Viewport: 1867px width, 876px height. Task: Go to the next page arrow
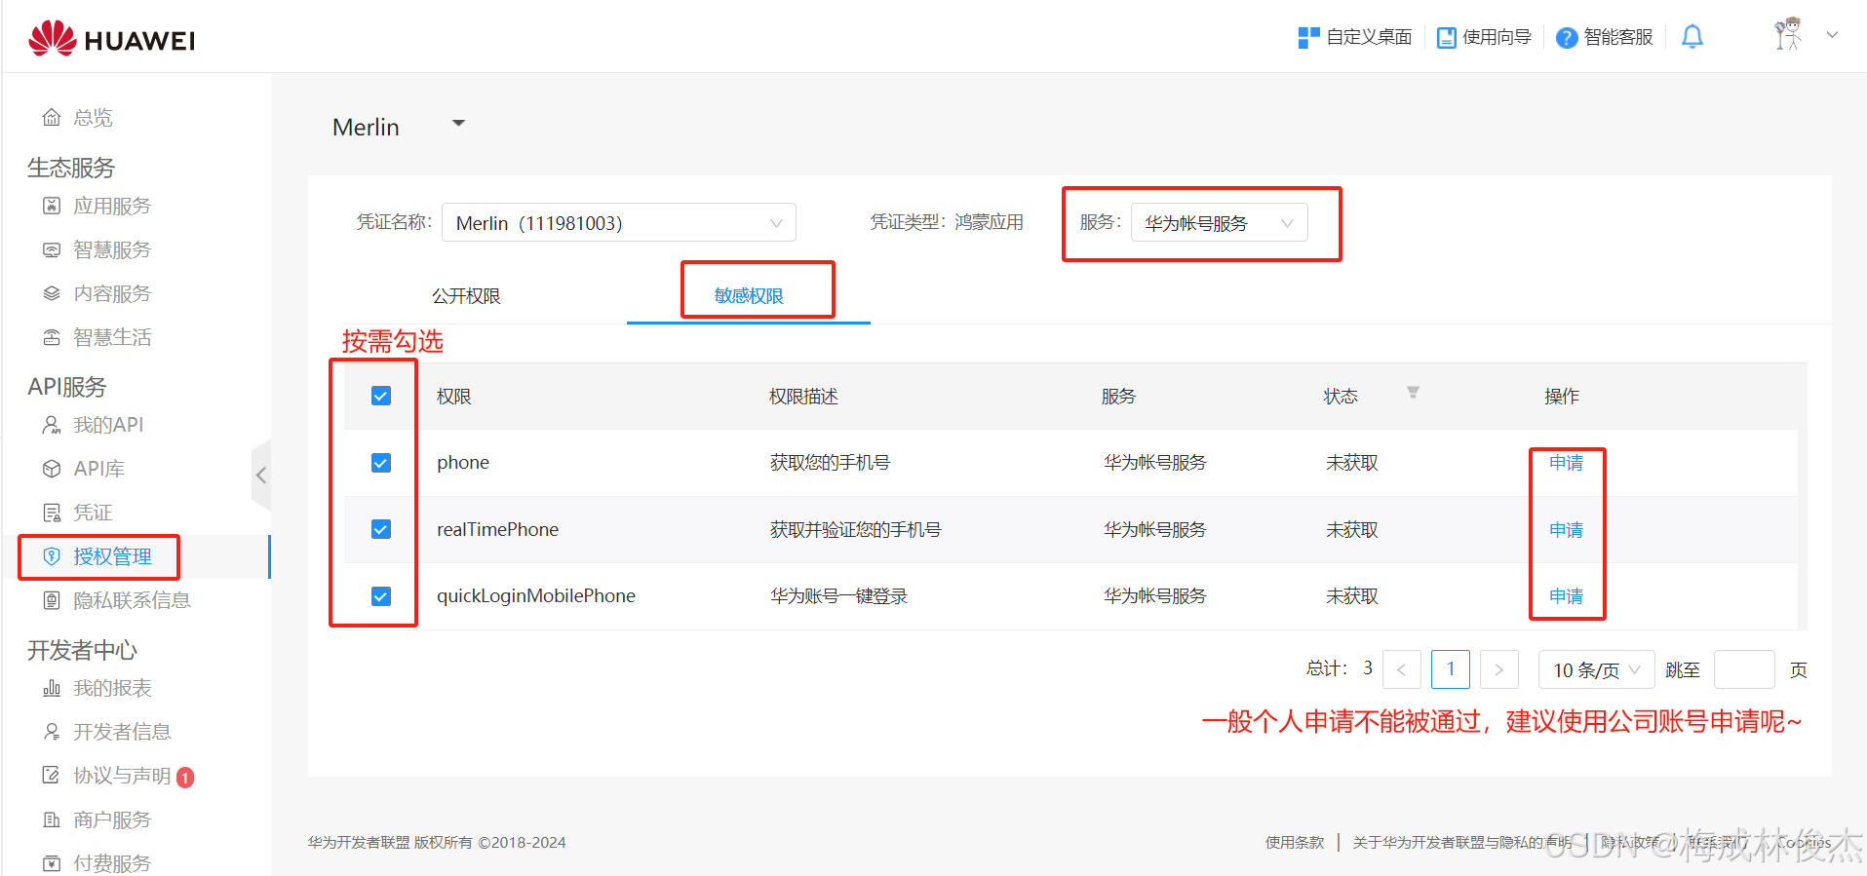point(1498,669)
